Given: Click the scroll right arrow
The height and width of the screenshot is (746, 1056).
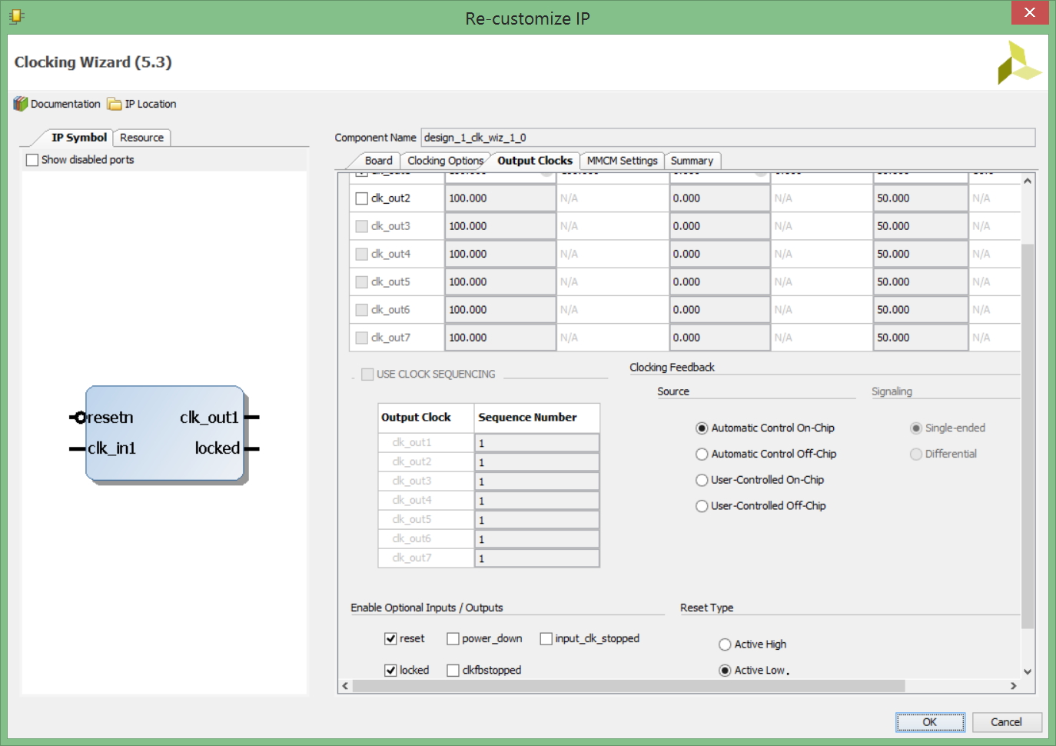Looking at the screenshot, I should pos(1014,686).
